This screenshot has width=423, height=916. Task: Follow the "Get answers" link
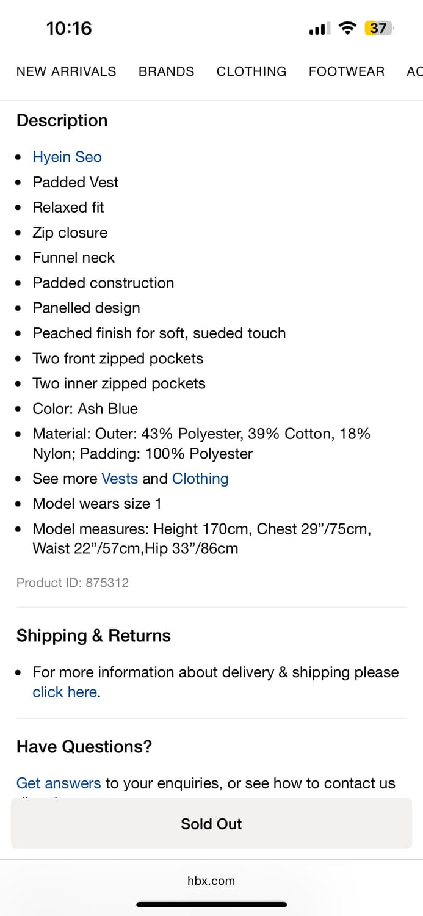point(59,783)
